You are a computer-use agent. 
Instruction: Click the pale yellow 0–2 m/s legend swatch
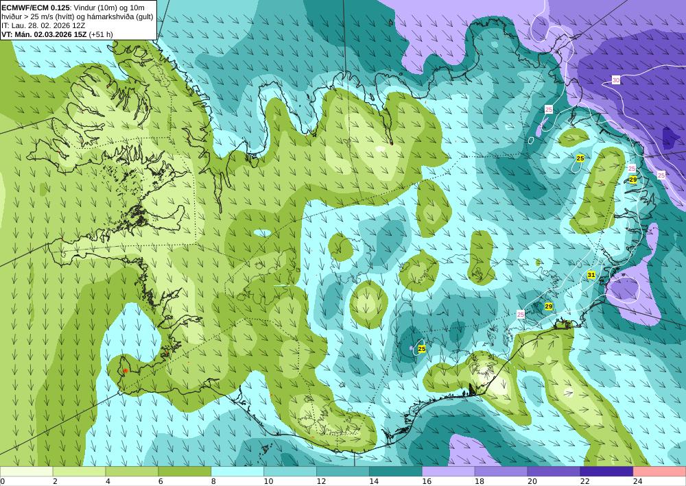26,472
